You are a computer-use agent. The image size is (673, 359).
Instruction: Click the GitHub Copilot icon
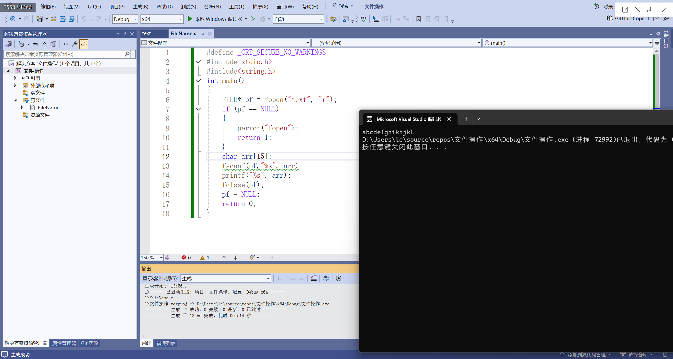pyautogui.click(x=609, y=18)
